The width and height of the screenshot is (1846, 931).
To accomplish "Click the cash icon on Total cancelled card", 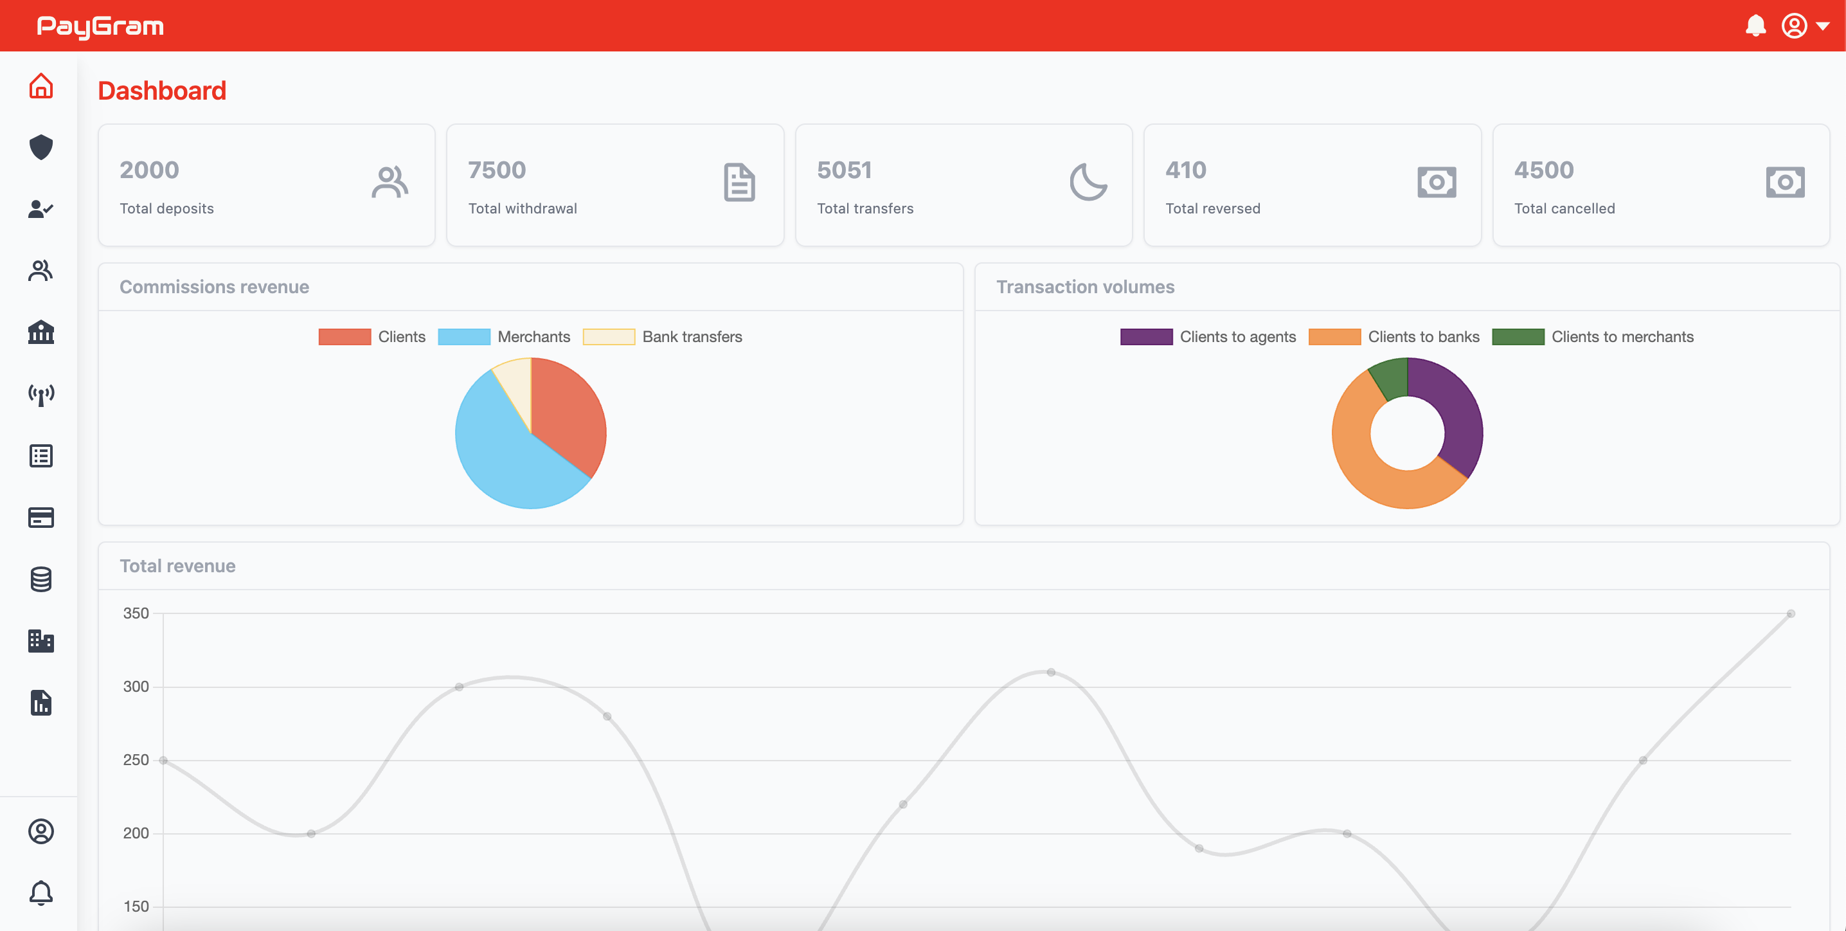I will pos(1785,182).
